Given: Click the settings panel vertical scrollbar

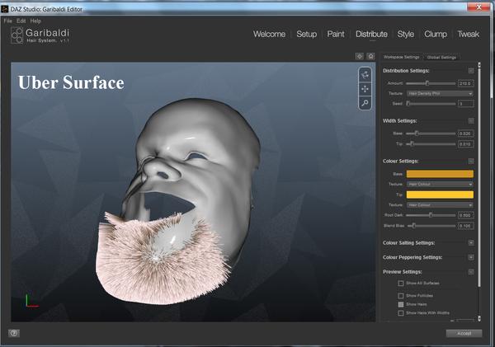Looking at the screenshot, I should [479, 176].
